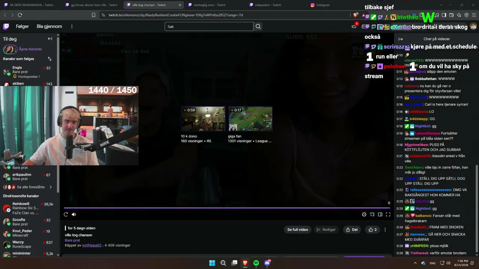Image resolution: width=479 pixels, height=269 pixels.
Task: Click Bobbafettan's username in chat
Action: 426,79
